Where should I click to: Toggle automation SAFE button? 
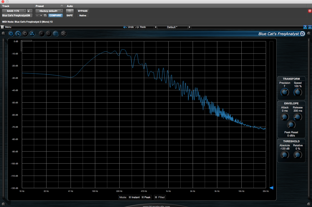70,16
